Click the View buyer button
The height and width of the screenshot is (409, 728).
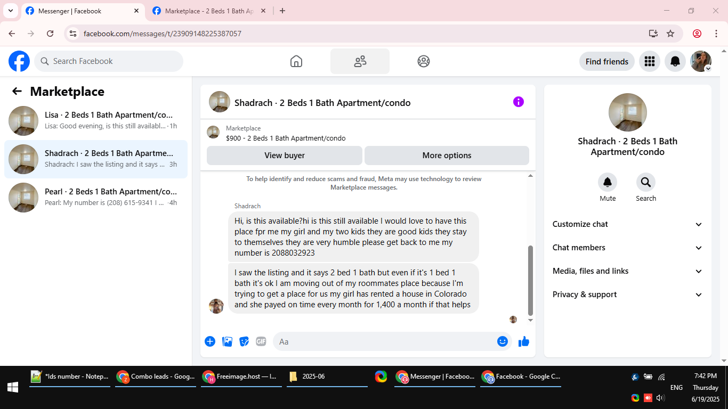(x=285, y=156)
